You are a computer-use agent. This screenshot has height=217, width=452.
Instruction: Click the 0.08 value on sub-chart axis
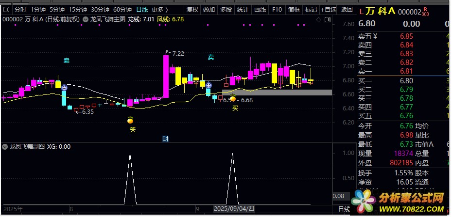(x=338, y=196)
